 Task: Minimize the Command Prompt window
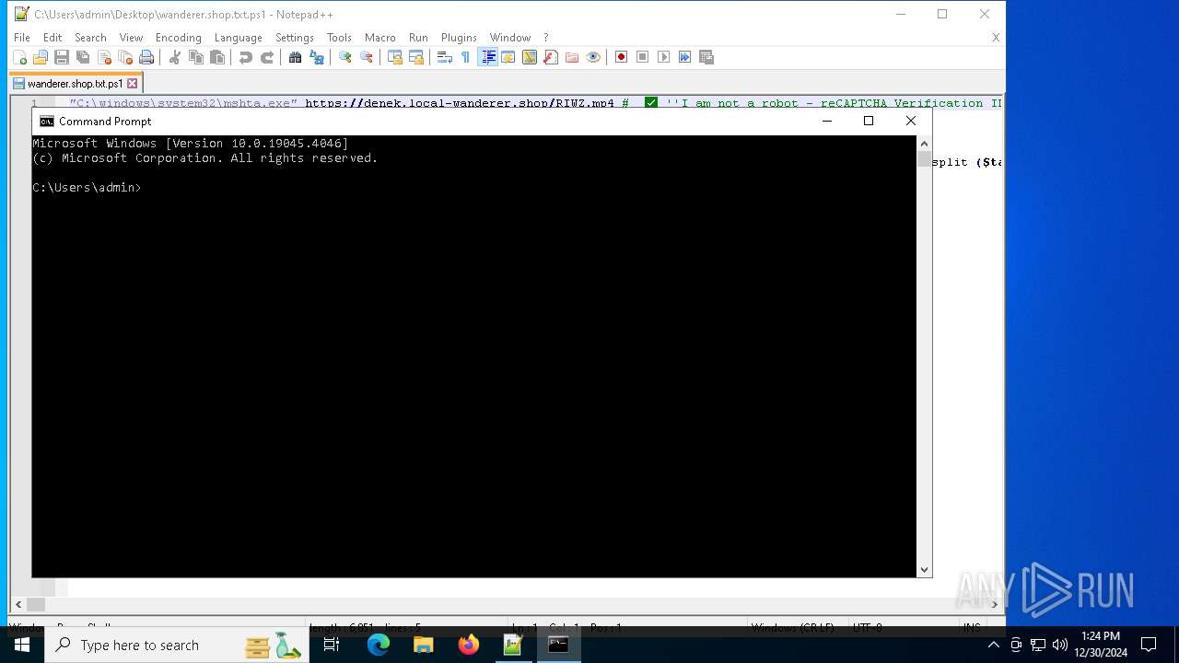(x=826, y=121)
